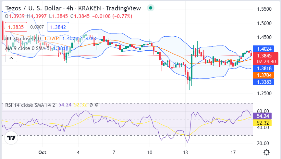
Task: Click the 10 date on time axis
Action: 150,153
